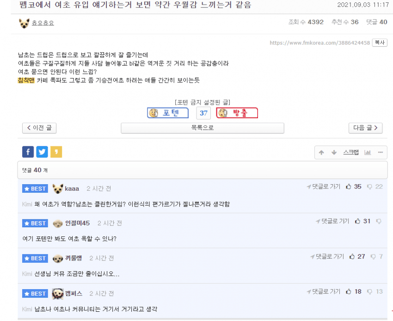Share post via Facebook icon

pos(28,152)
